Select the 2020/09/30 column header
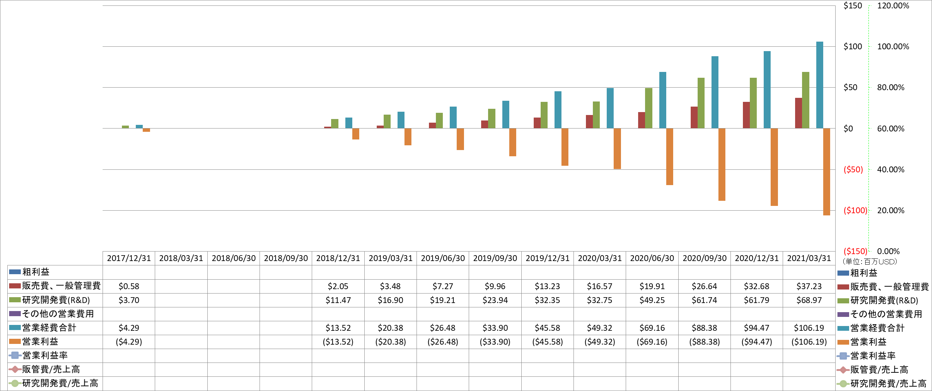Screen dimensions: 932x391 point(705,258)
